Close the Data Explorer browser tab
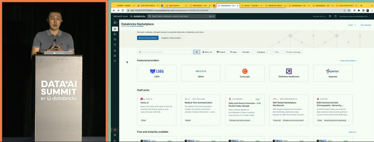This screenshot has height=142, width=374. click(186, 6)
